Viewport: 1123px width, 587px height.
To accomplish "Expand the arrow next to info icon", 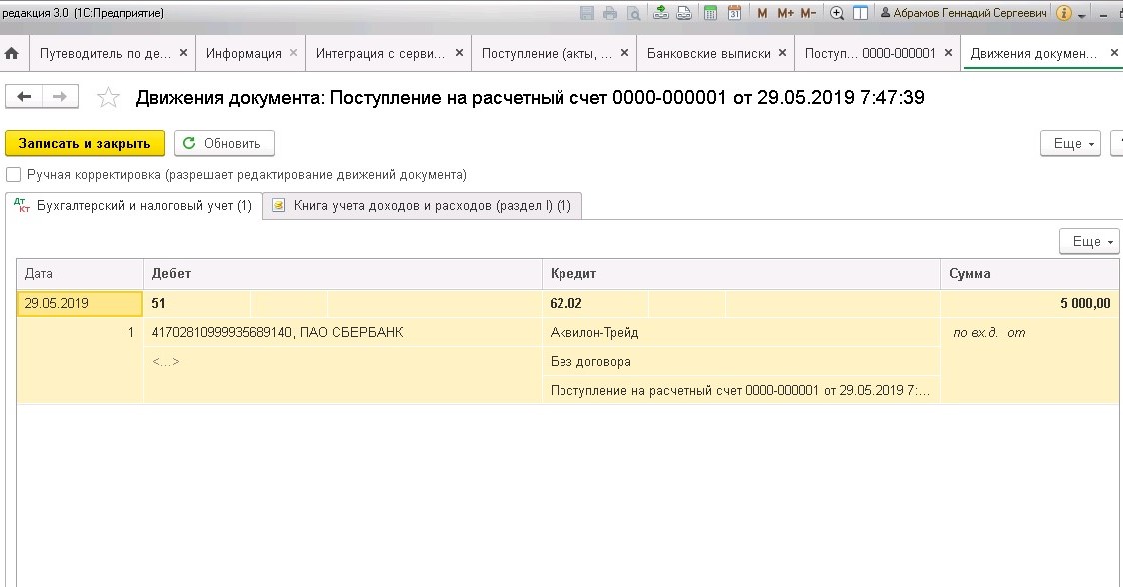I will tap(1082, 15).
